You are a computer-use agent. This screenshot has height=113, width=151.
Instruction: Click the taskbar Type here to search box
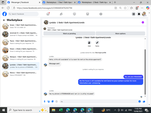click(x=28, y=110)
